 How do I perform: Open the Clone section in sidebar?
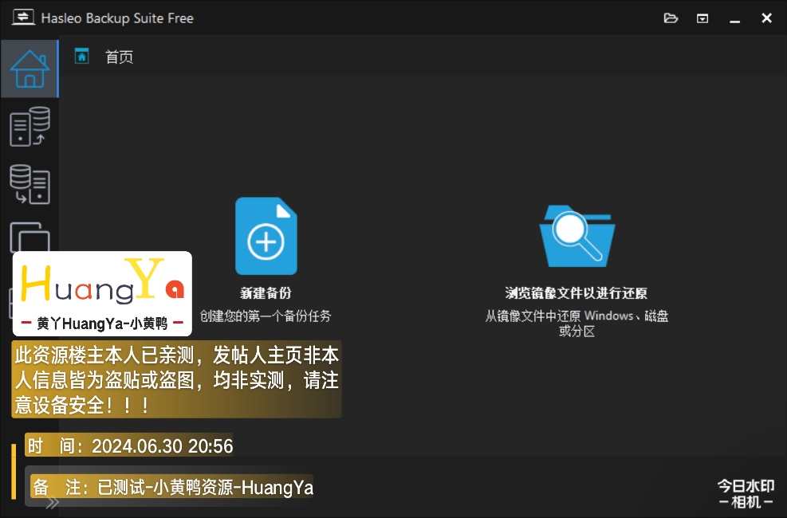click(x=30, y=237)
